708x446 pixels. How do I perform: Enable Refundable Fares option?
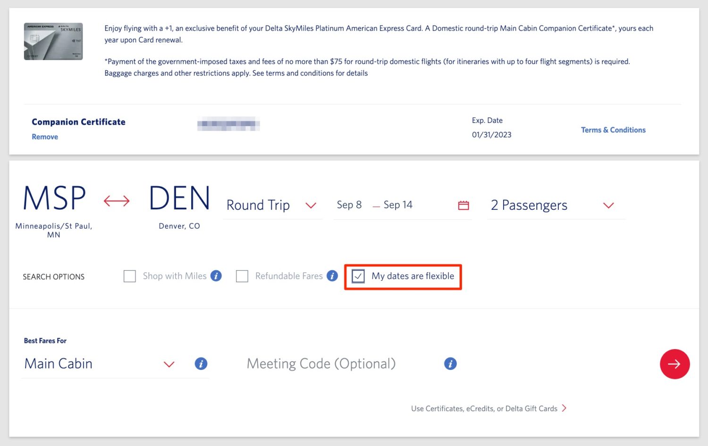pos(242,276)
